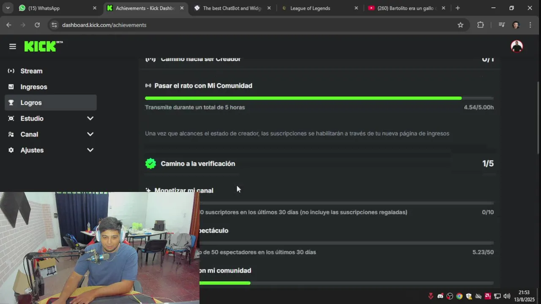Viewport: 541px width, 304px height.
Task: Click the 4.54/5.00h progress value
Action: tap(478, 107)
